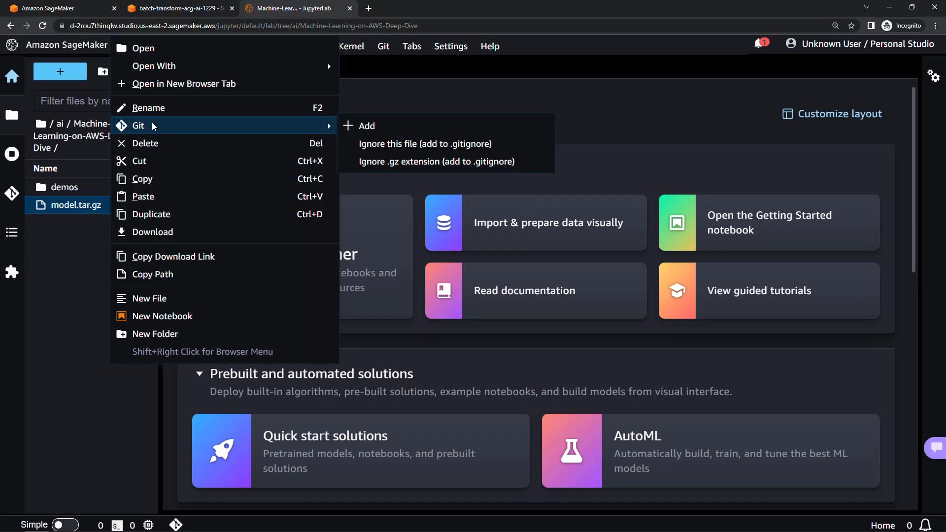Click Git icon in the status bar
The height and width of the screenshot is (532, 946).
176,525
